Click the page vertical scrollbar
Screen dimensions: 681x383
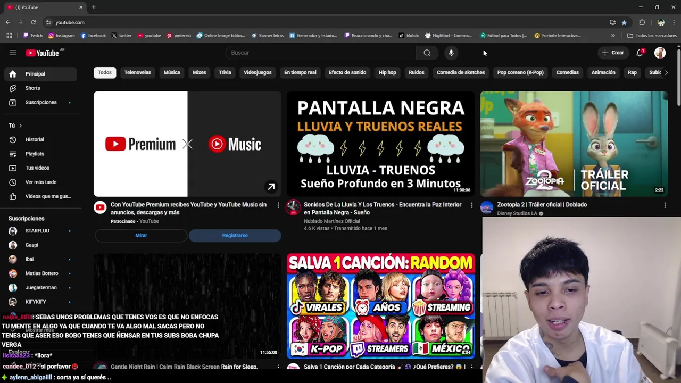679,77
